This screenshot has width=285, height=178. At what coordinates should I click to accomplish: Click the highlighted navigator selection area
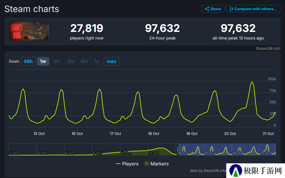(x=227, y=149)
